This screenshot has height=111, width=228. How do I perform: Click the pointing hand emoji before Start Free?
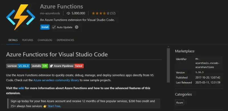click(45, 106)
